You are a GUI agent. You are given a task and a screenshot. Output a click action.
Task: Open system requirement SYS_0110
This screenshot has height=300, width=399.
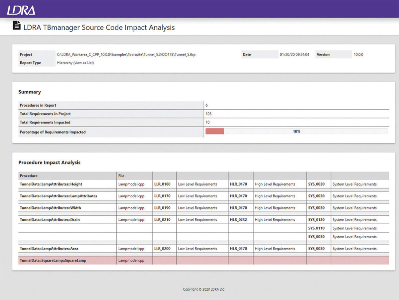[317, 228]
